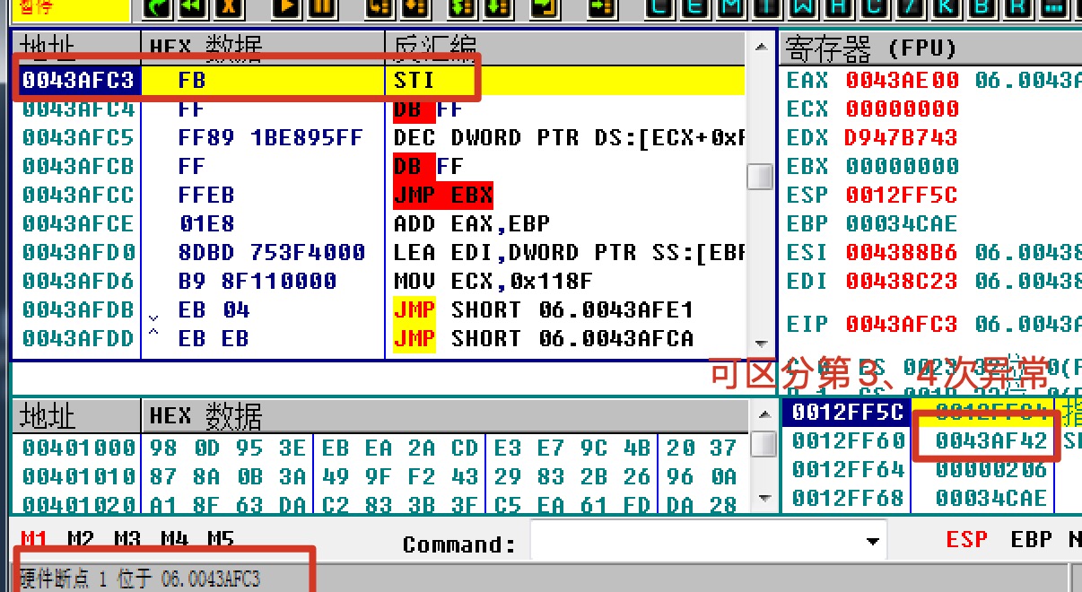The image size is (1082, 592).
Task: Click the M1 memory bookmark button
Action: pyautogui.click(x=34, y=540)
